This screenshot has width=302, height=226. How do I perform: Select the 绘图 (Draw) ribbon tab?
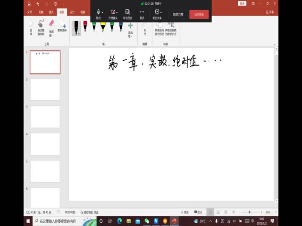click(62, 12)
